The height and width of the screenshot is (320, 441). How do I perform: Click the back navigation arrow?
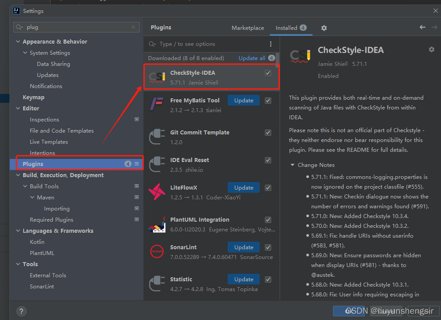tap(422, 27)
